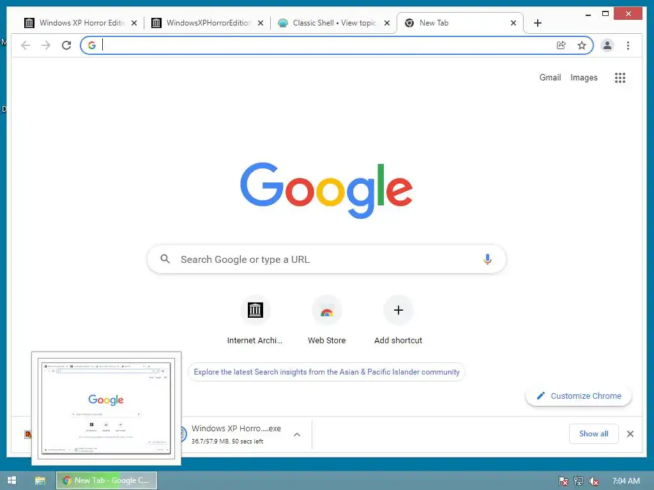
Task: Open the Google apps grid
Action: 620,77
